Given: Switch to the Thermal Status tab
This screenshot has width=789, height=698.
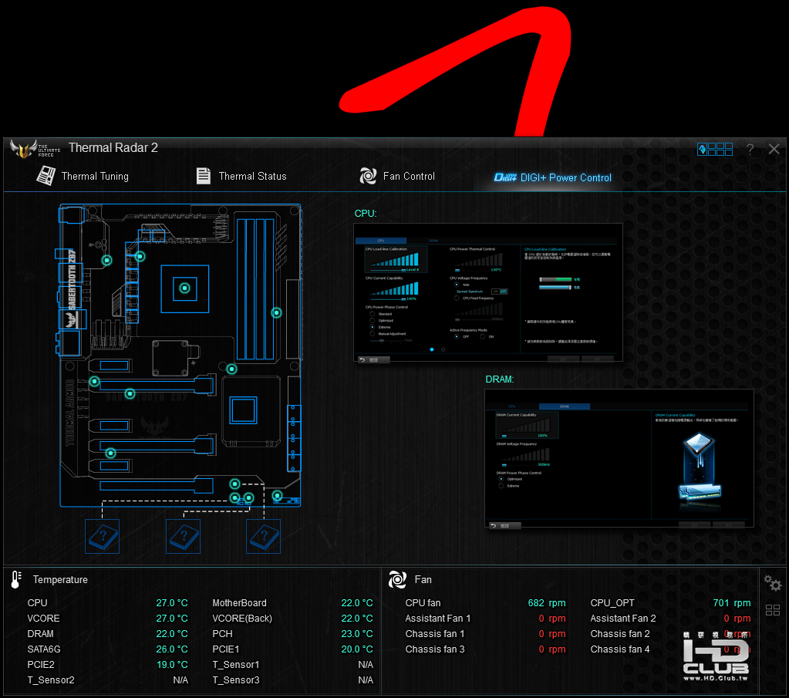Looking at the screenshot, I should [x=241, y=176].
